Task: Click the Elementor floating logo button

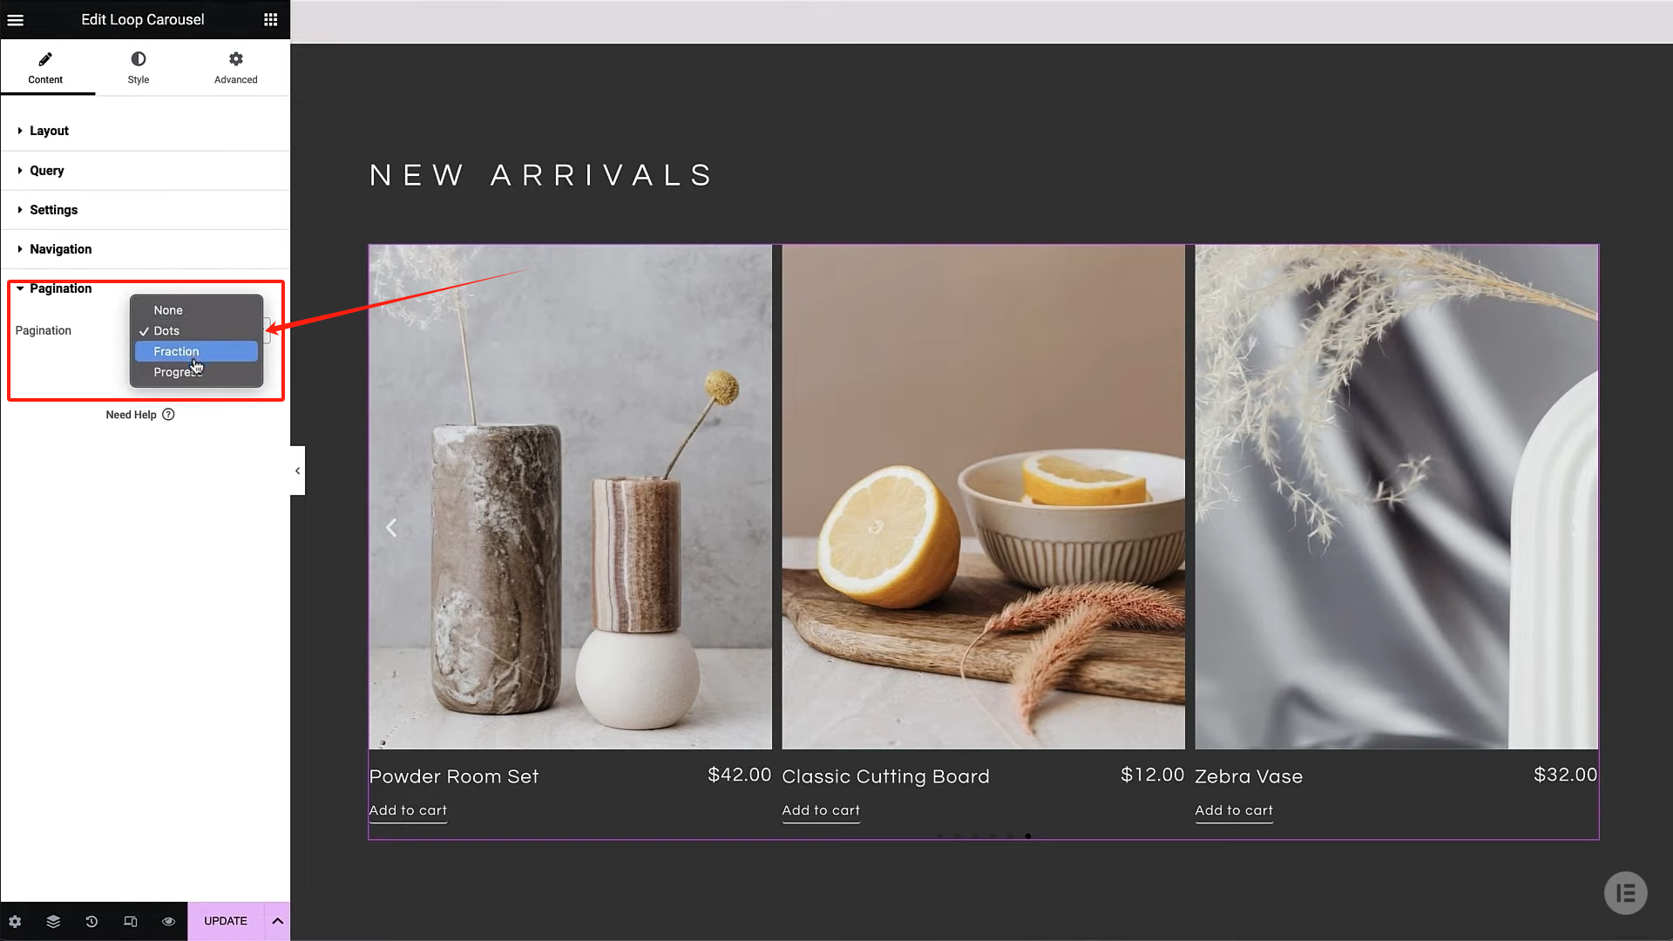Action: [1625, 893]
